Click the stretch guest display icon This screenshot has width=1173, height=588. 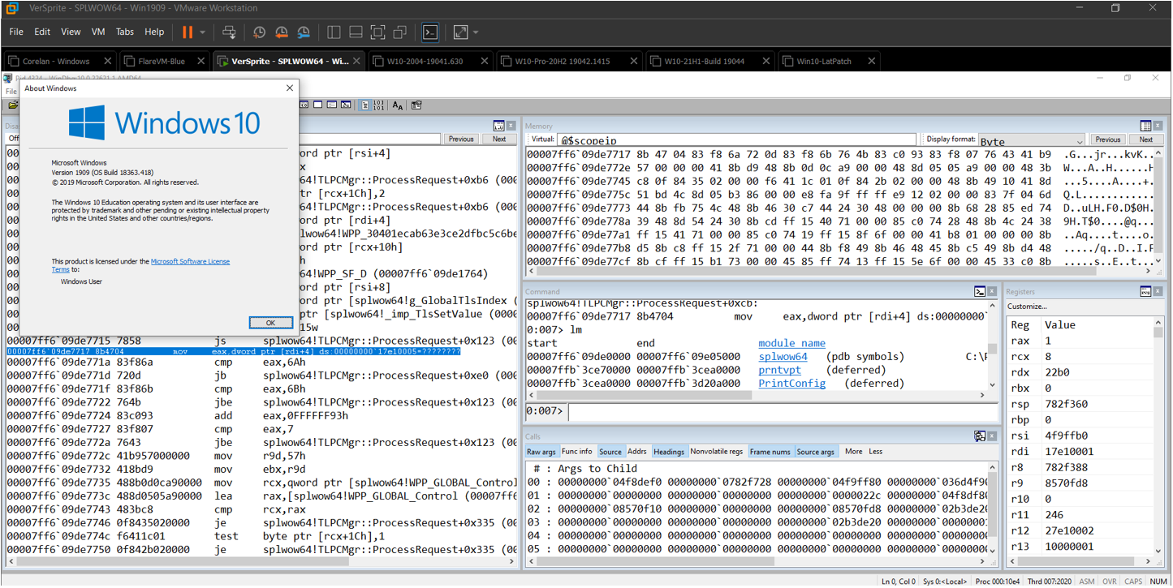(460, 32)
